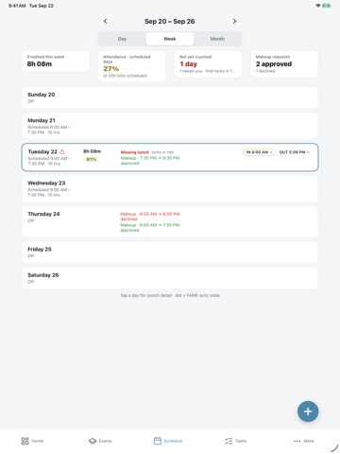Open the Home tab in bottom bar
This screenshot has width=340, height=454.
click(32, 441)
